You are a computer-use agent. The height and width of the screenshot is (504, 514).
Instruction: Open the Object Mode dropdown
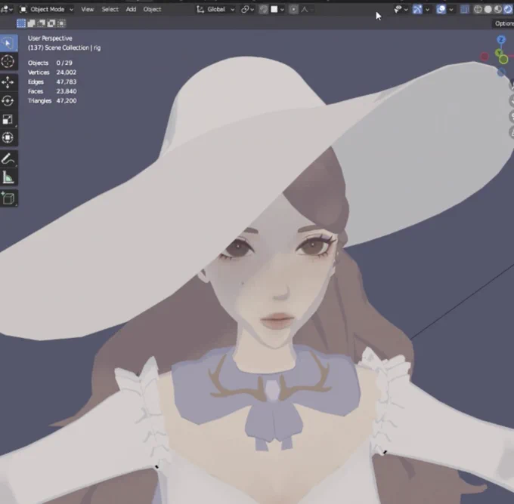46,10
